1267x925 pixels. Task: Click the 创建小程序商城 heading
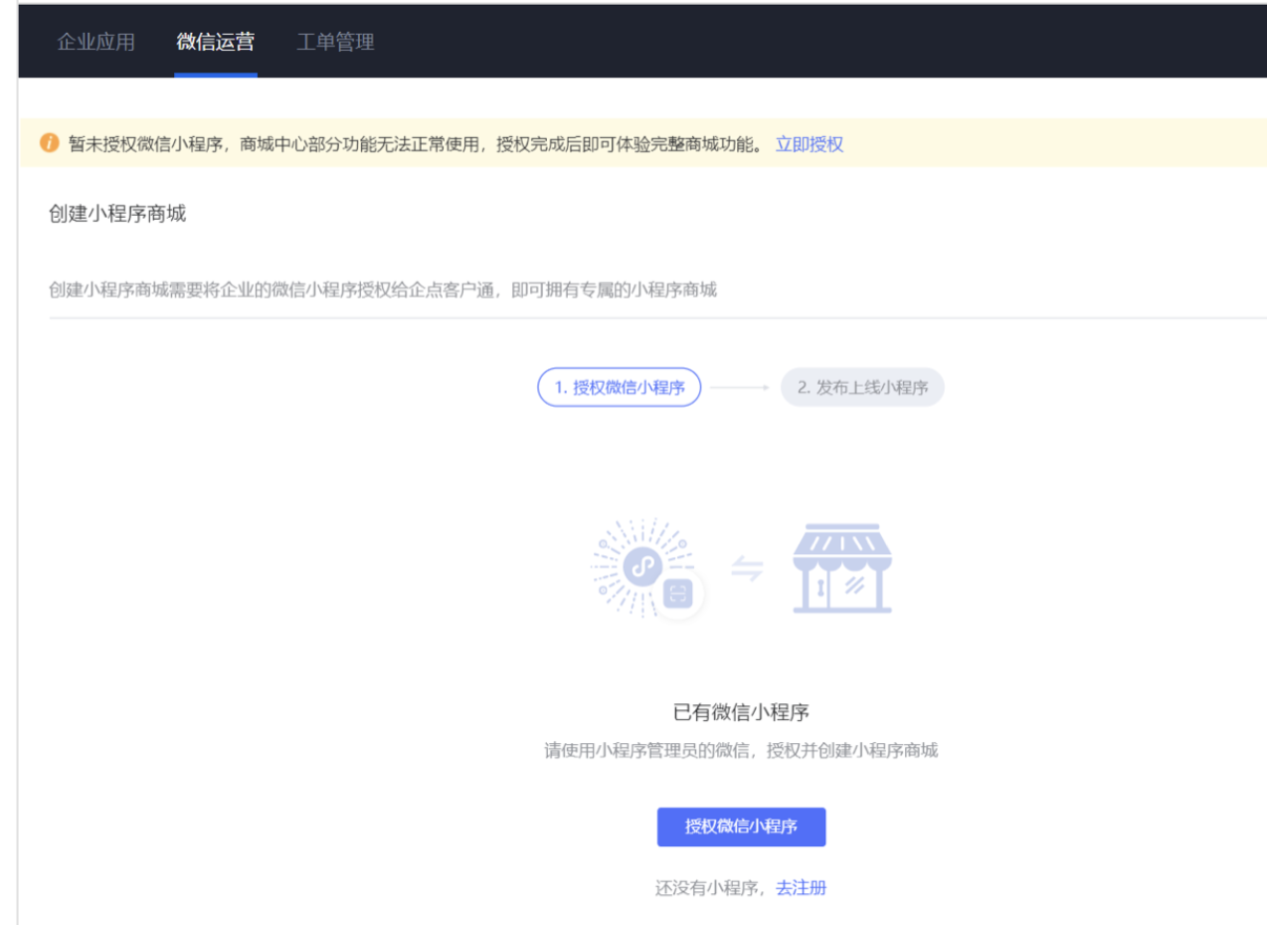click(117, 214)
